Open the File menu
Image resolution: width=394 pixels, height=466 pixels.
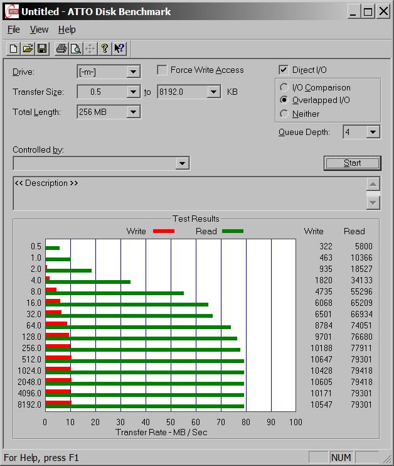[x=14, y=30]
